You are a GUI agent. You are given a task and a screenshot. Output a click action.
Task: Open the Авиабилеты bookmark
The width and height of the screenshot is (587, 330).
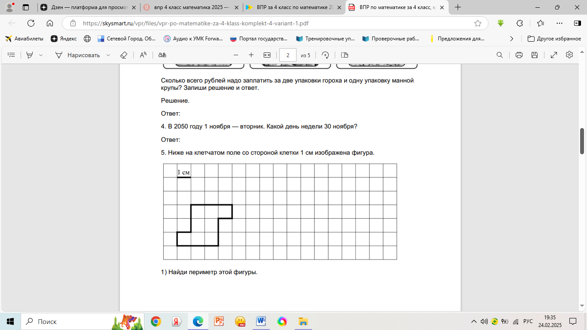(24, 39)
